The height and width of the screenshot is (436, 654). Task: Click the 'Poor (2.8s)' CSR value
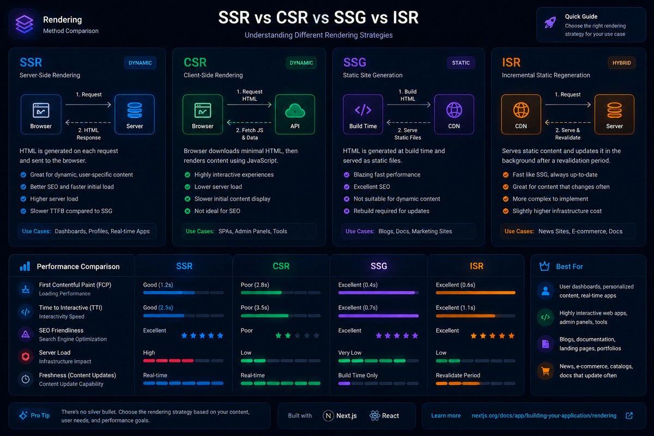coord(255,285)
